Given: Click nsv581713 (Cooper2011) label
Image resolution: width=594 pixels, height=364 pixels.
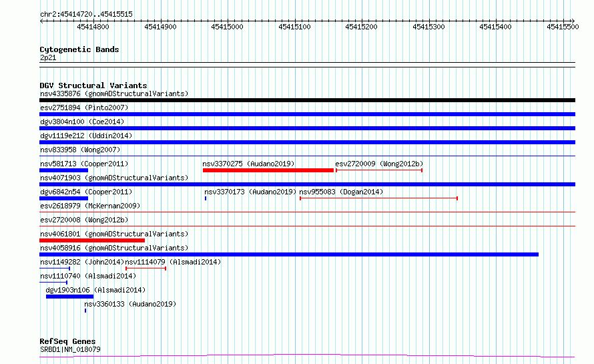Looking at the screenshot, I should click(84, 164).
